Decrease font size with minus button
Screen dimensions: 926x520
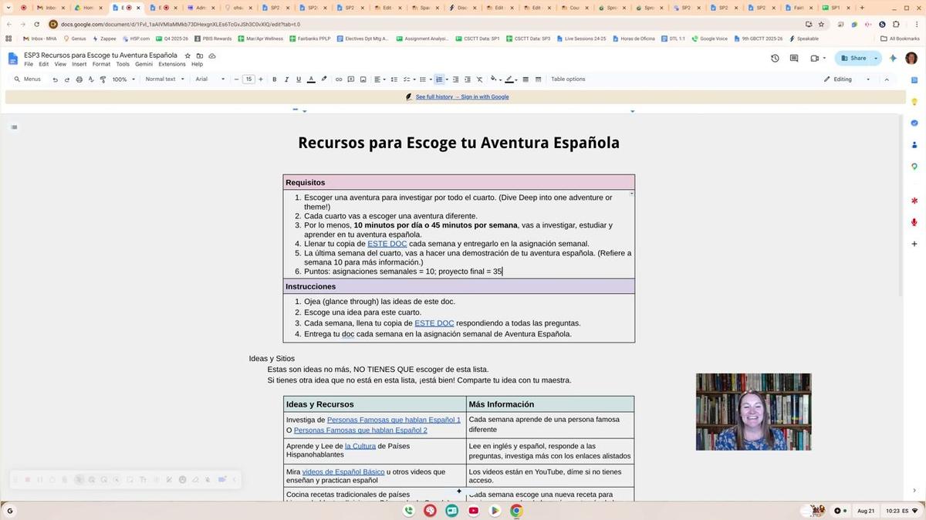pos(237,79)
